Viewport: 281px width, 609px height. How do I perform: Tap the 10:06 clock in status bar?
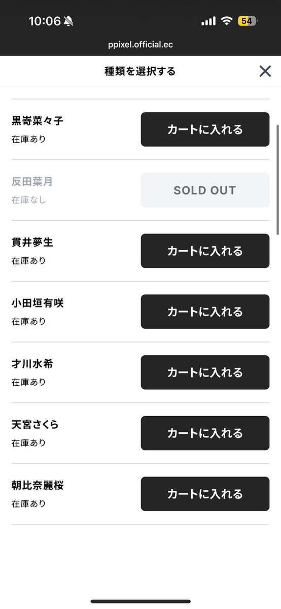pos(45,21)
